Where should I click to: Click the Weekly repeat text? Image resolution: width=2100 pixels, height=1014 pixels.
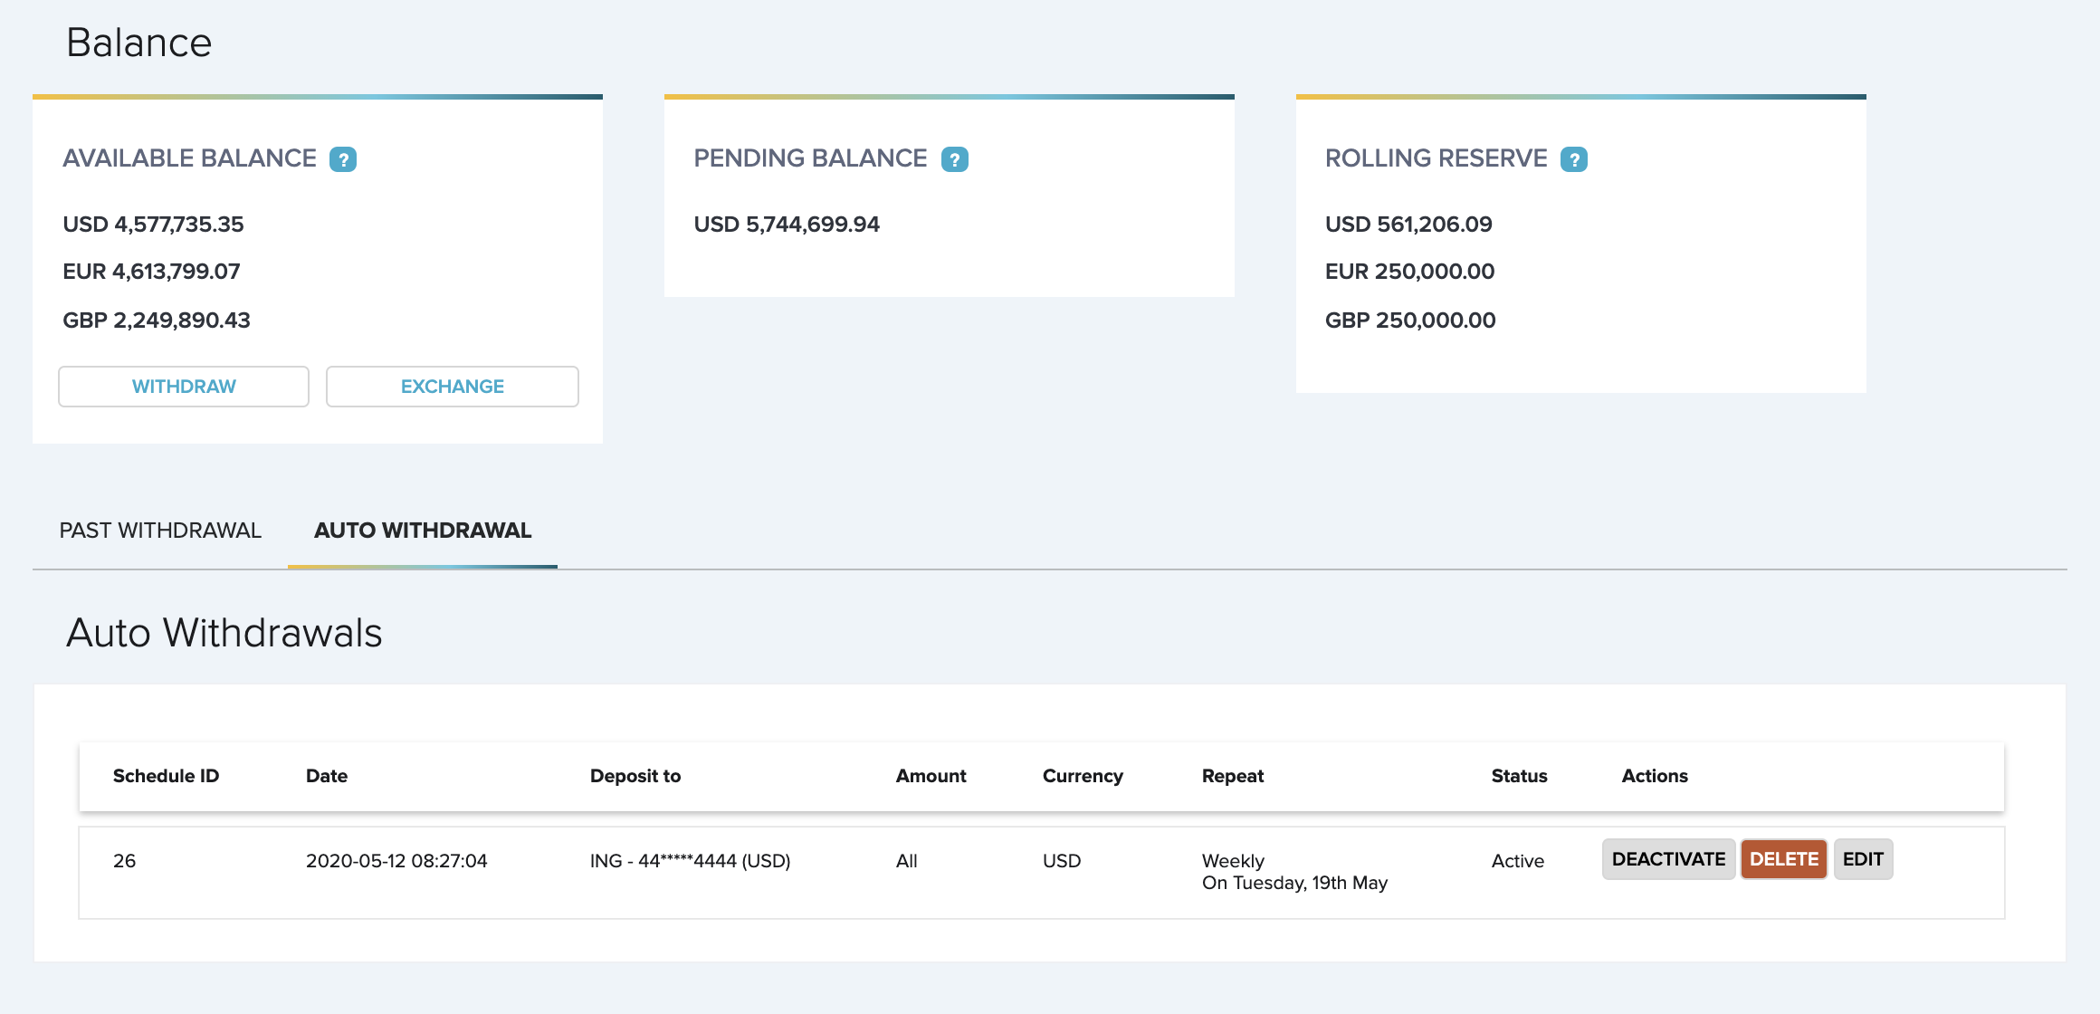tap(1233, 861)
